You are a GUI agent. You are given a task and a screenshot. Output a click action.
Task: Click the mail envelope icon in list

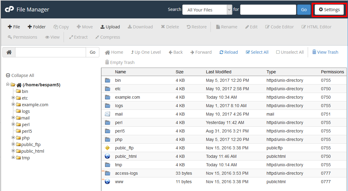[x=108, y=114]
